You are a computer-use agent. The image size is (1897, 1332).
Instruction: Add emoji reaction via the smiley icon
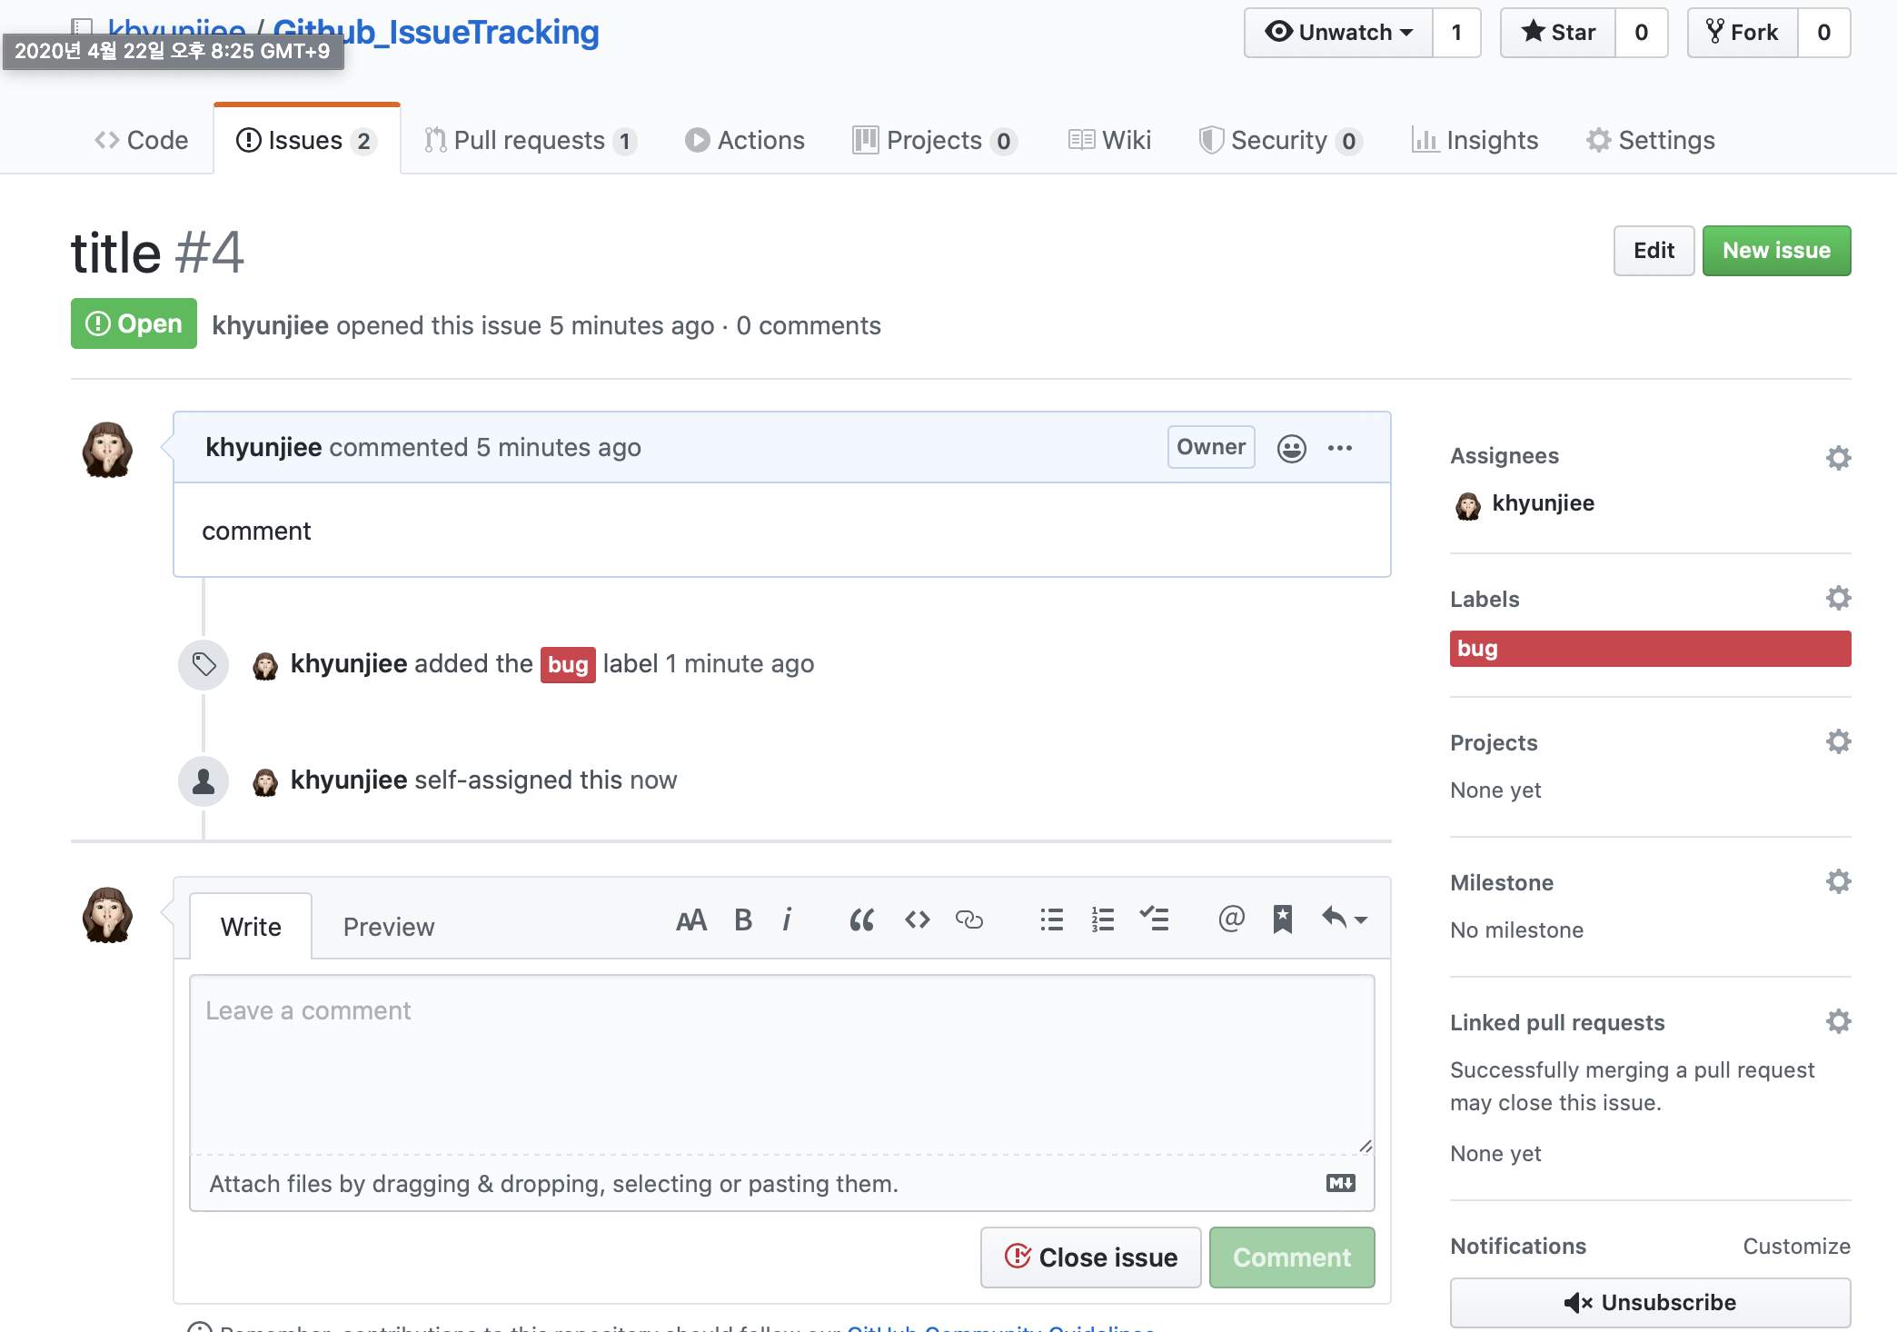pyautogui.click(x=1291, y=448)
